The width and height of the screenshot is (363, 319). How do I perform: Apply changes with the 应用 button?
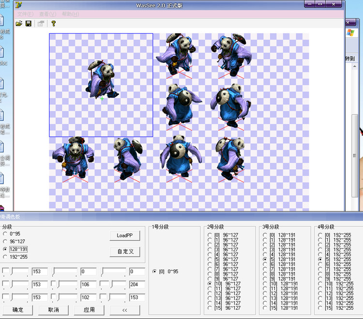pos(89,310)
